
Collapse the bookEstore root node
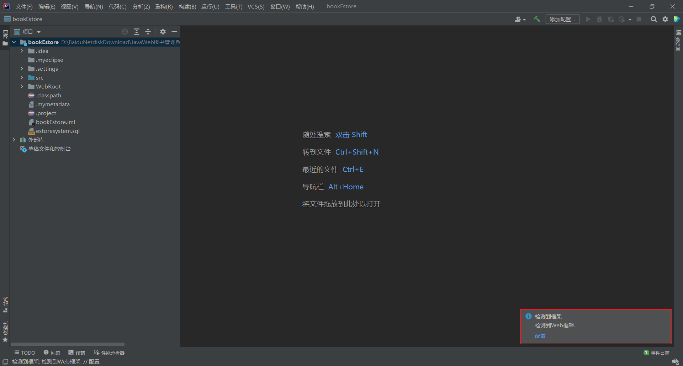click(x=14, y=42)
